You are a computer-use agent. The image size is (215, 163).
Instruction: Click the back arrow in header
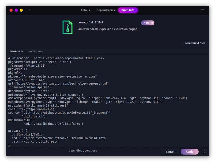coord(29,10)
